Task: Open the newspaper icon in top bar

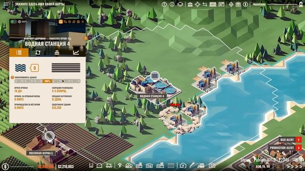Action: click(213, 4)
